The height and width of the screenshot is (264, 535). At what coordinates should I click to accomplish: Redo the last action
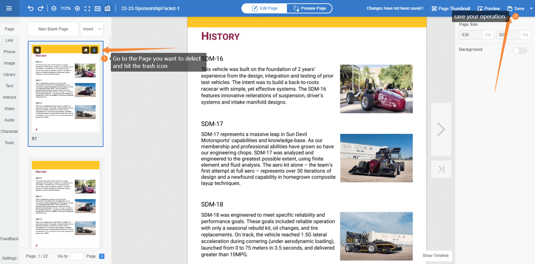[41, 8]
